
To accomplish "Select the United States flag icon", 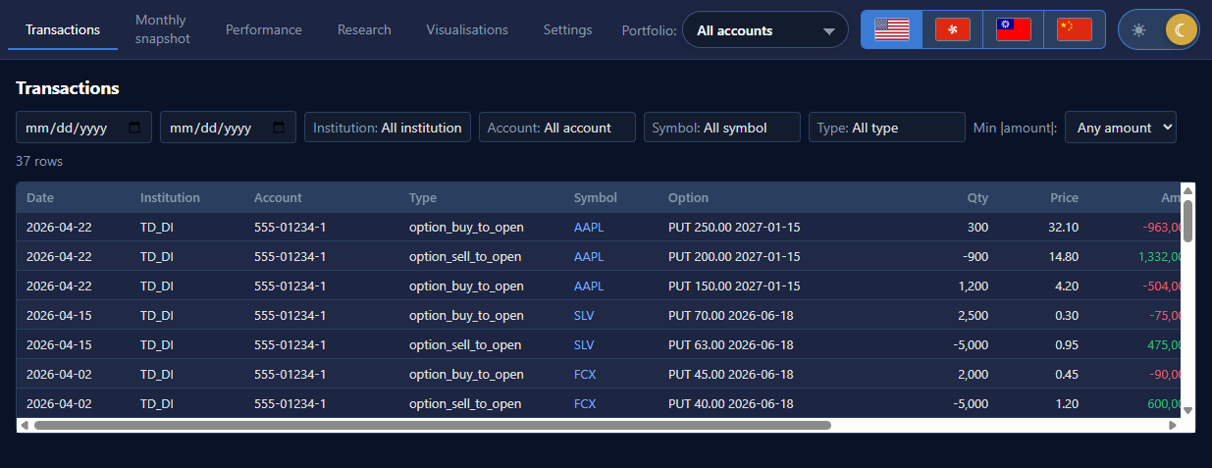I will [x=892, y=29].
